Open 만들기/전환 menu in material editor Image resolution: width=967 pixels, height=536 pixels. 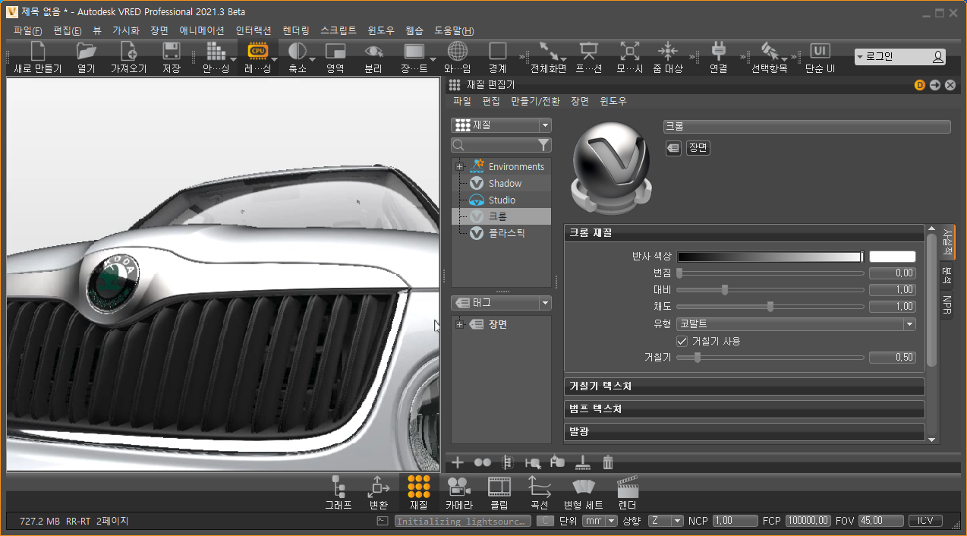[535, 101]
